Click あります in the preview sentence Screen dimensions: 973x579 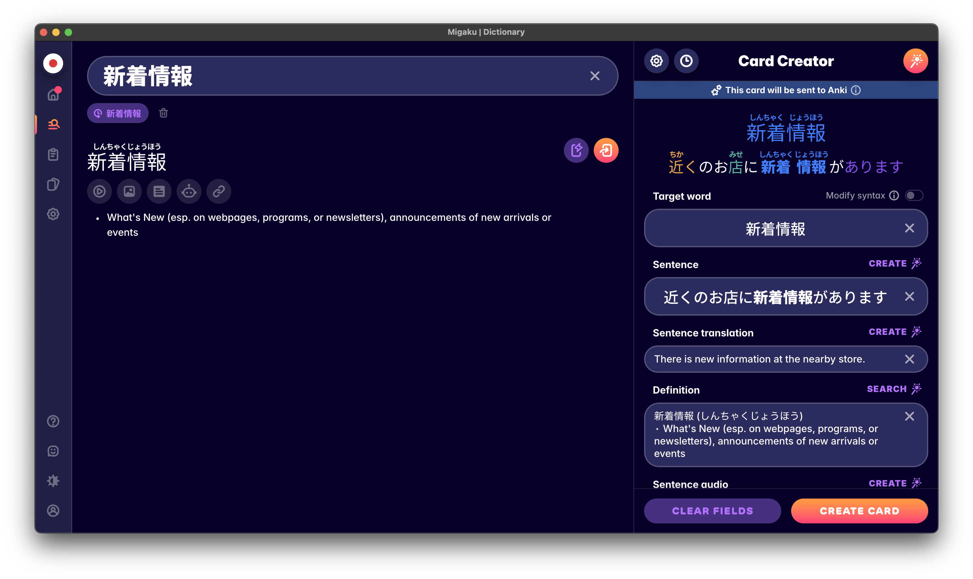874,167
